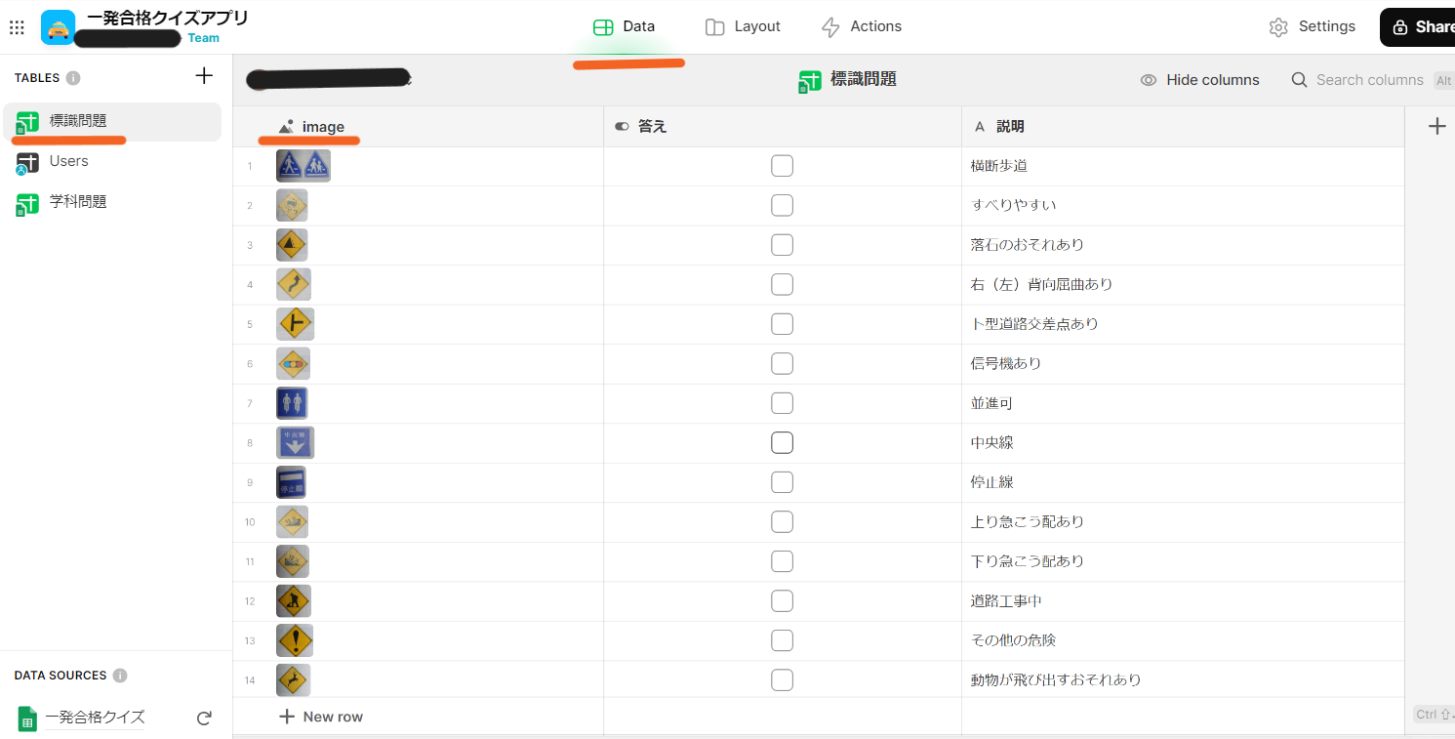1455x739 pixels.
Task: Open the Actions tab
Action: coord(862,26)
